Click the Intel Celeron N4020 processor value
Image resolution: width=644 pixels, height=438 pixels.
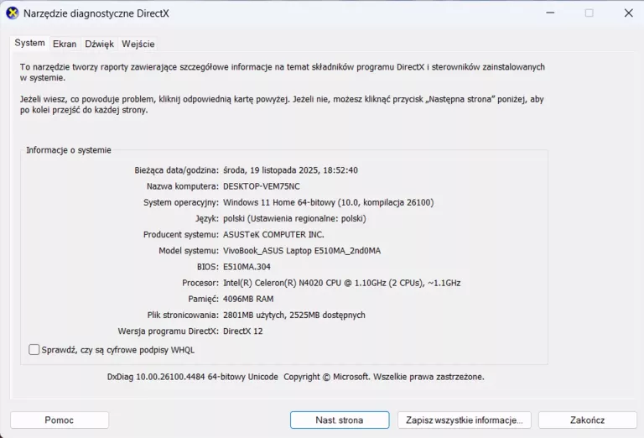coord(341,283)
